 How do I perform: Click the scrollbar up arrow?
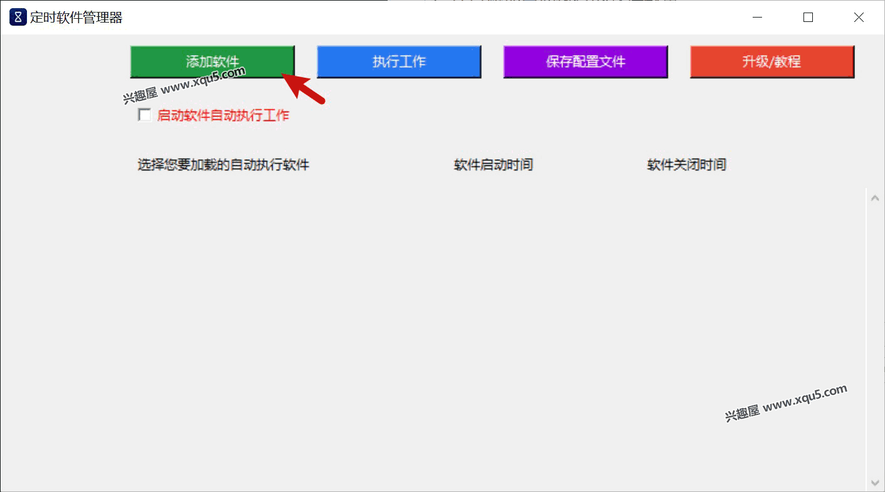(x=875, y=197)
